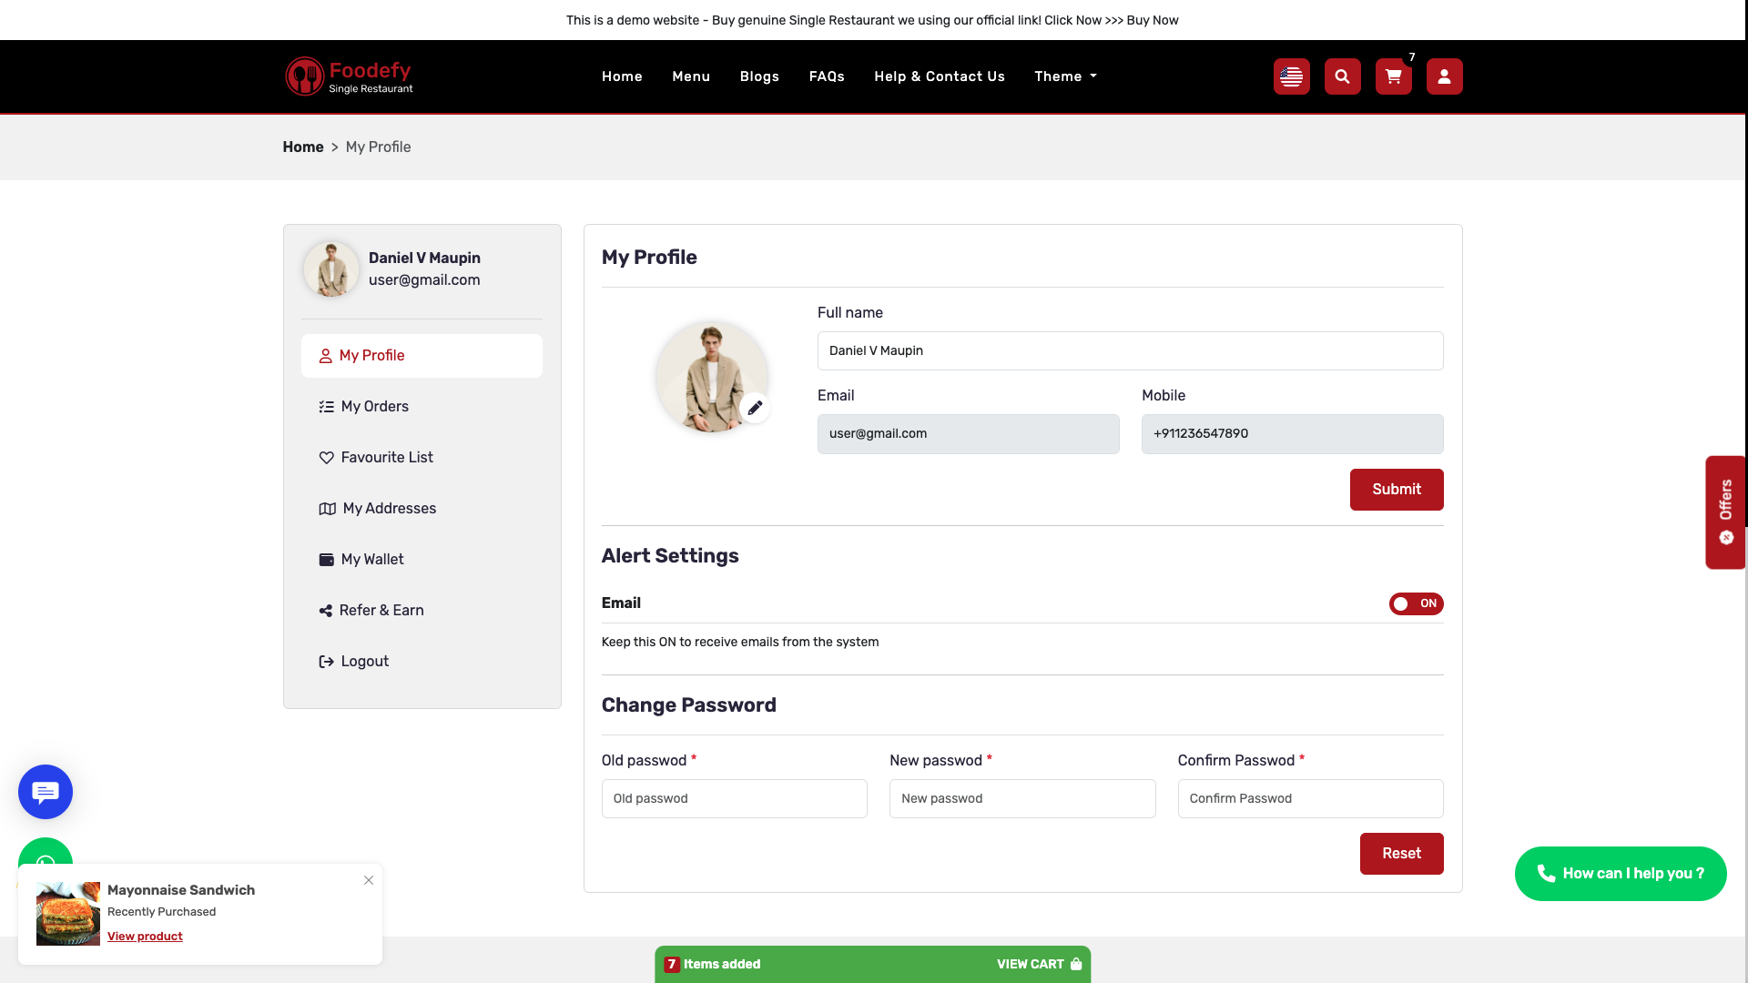
Task: Switch to My Orders section
Action: [x=374, y=406]
